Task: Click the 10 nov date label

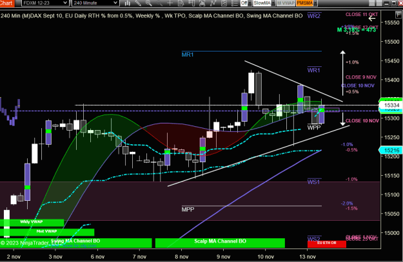Action: pyautogui.click(x=266, y=257)
